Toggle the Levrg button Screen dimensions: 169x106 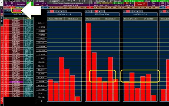pos(140,1)
